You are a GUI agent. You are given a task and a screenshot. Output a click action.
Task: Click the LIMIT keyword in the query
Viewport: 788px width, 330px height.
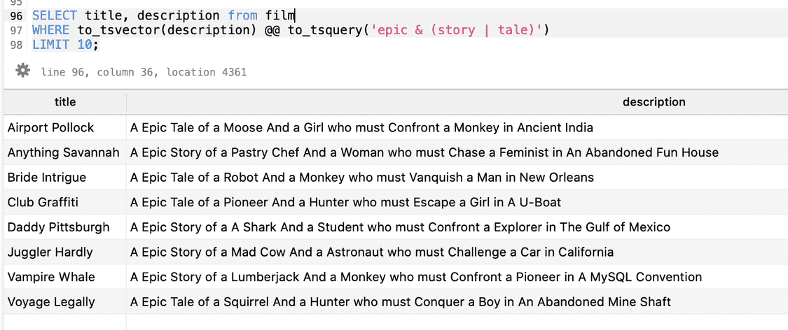pos(50,45)
